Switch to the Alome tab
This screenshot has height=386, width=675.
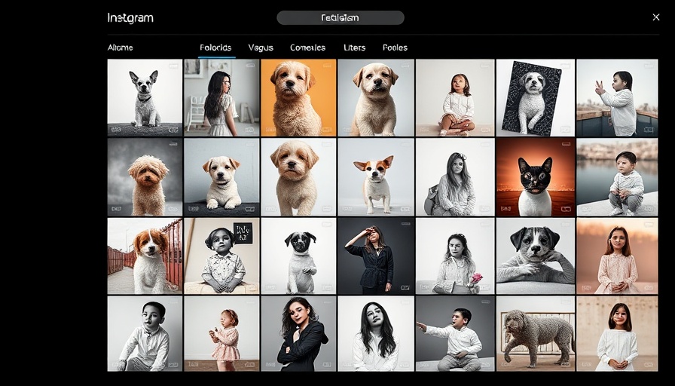point(120,47)
